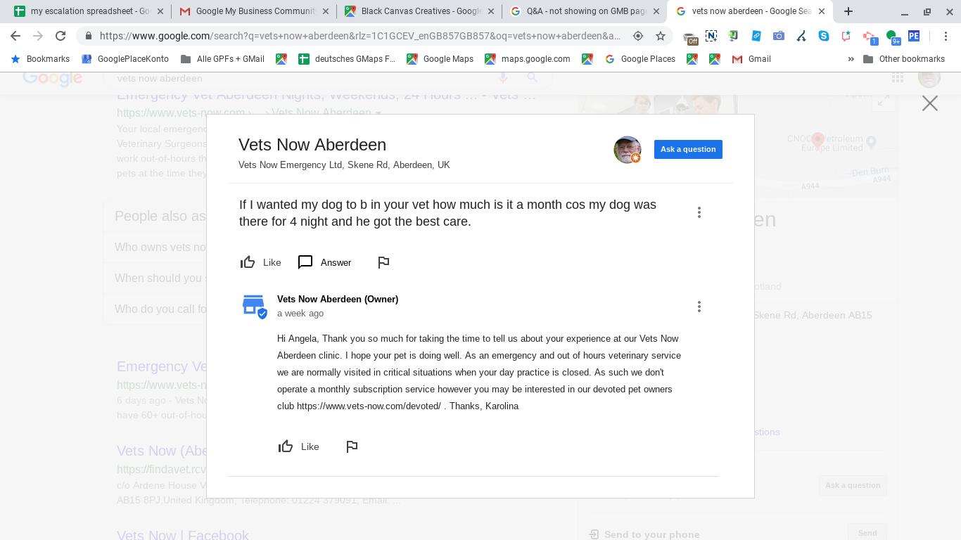Reload the page with the refresh icon
Viewport: 961px width, 540px height.
pyautogui.click(x=61, y=37)
